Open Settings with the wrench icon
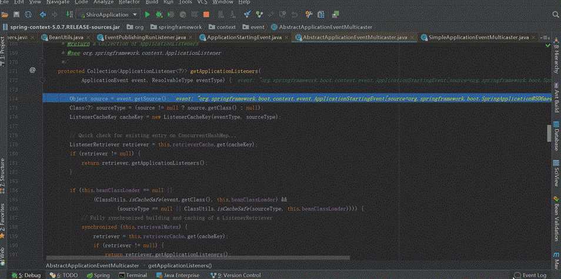This screenshot has height=279, width=561. (x=309, y=15)
